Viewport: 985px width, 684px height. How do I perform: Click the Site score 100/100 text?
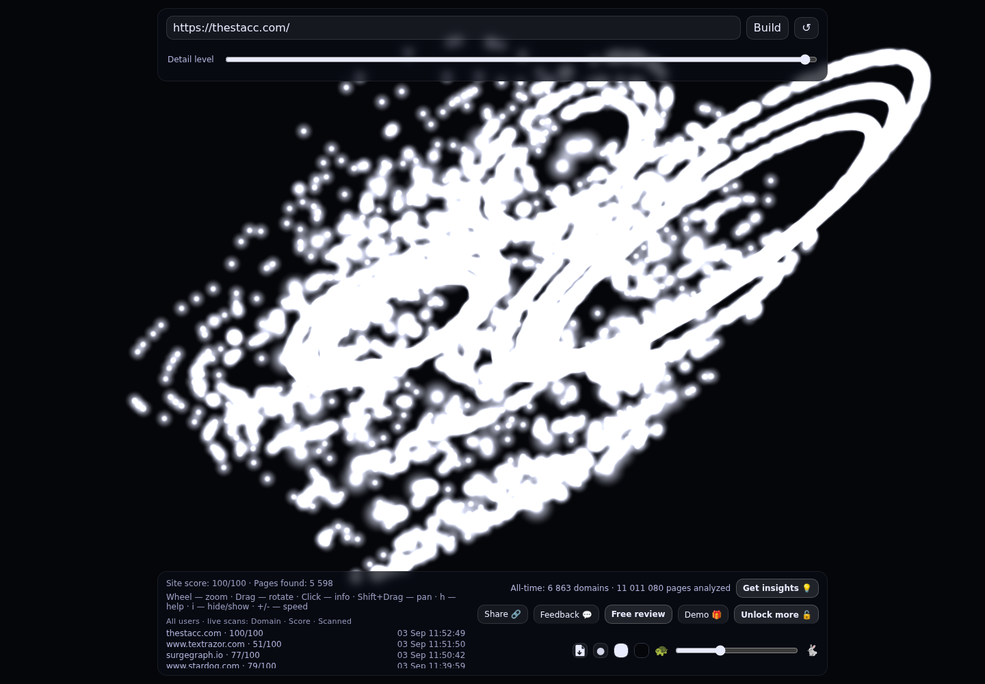click(206, 583)
